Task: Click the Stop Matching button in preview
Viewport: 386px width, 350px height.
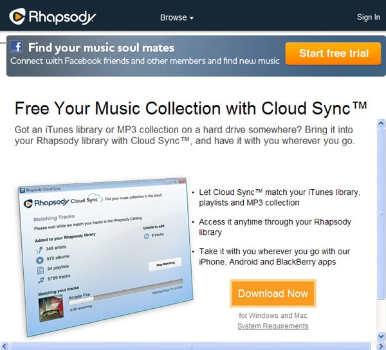Action: point(165,264)
